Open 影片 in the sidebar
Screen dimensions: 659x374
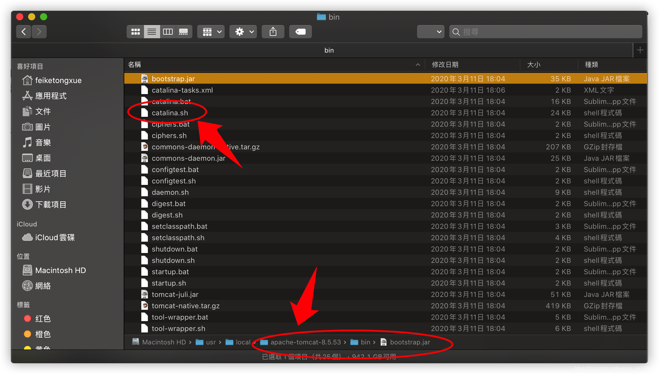tap(36, 189)
